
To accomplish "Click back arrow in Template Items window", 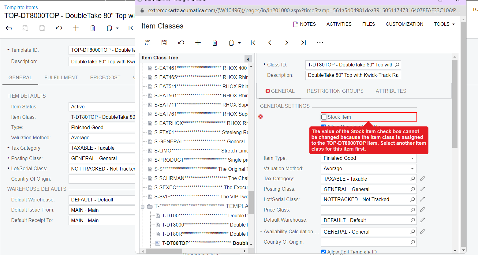I will pyautogui.click(x=9, y=28).
